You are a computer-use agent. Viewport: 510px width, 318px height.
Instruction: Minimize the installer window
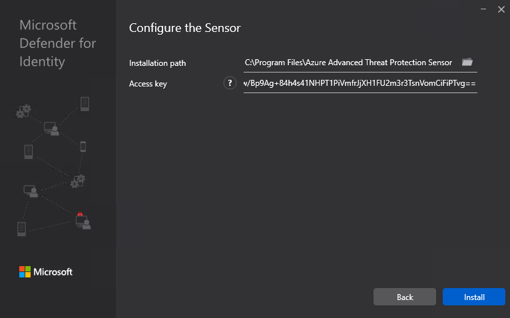point(481,9)
